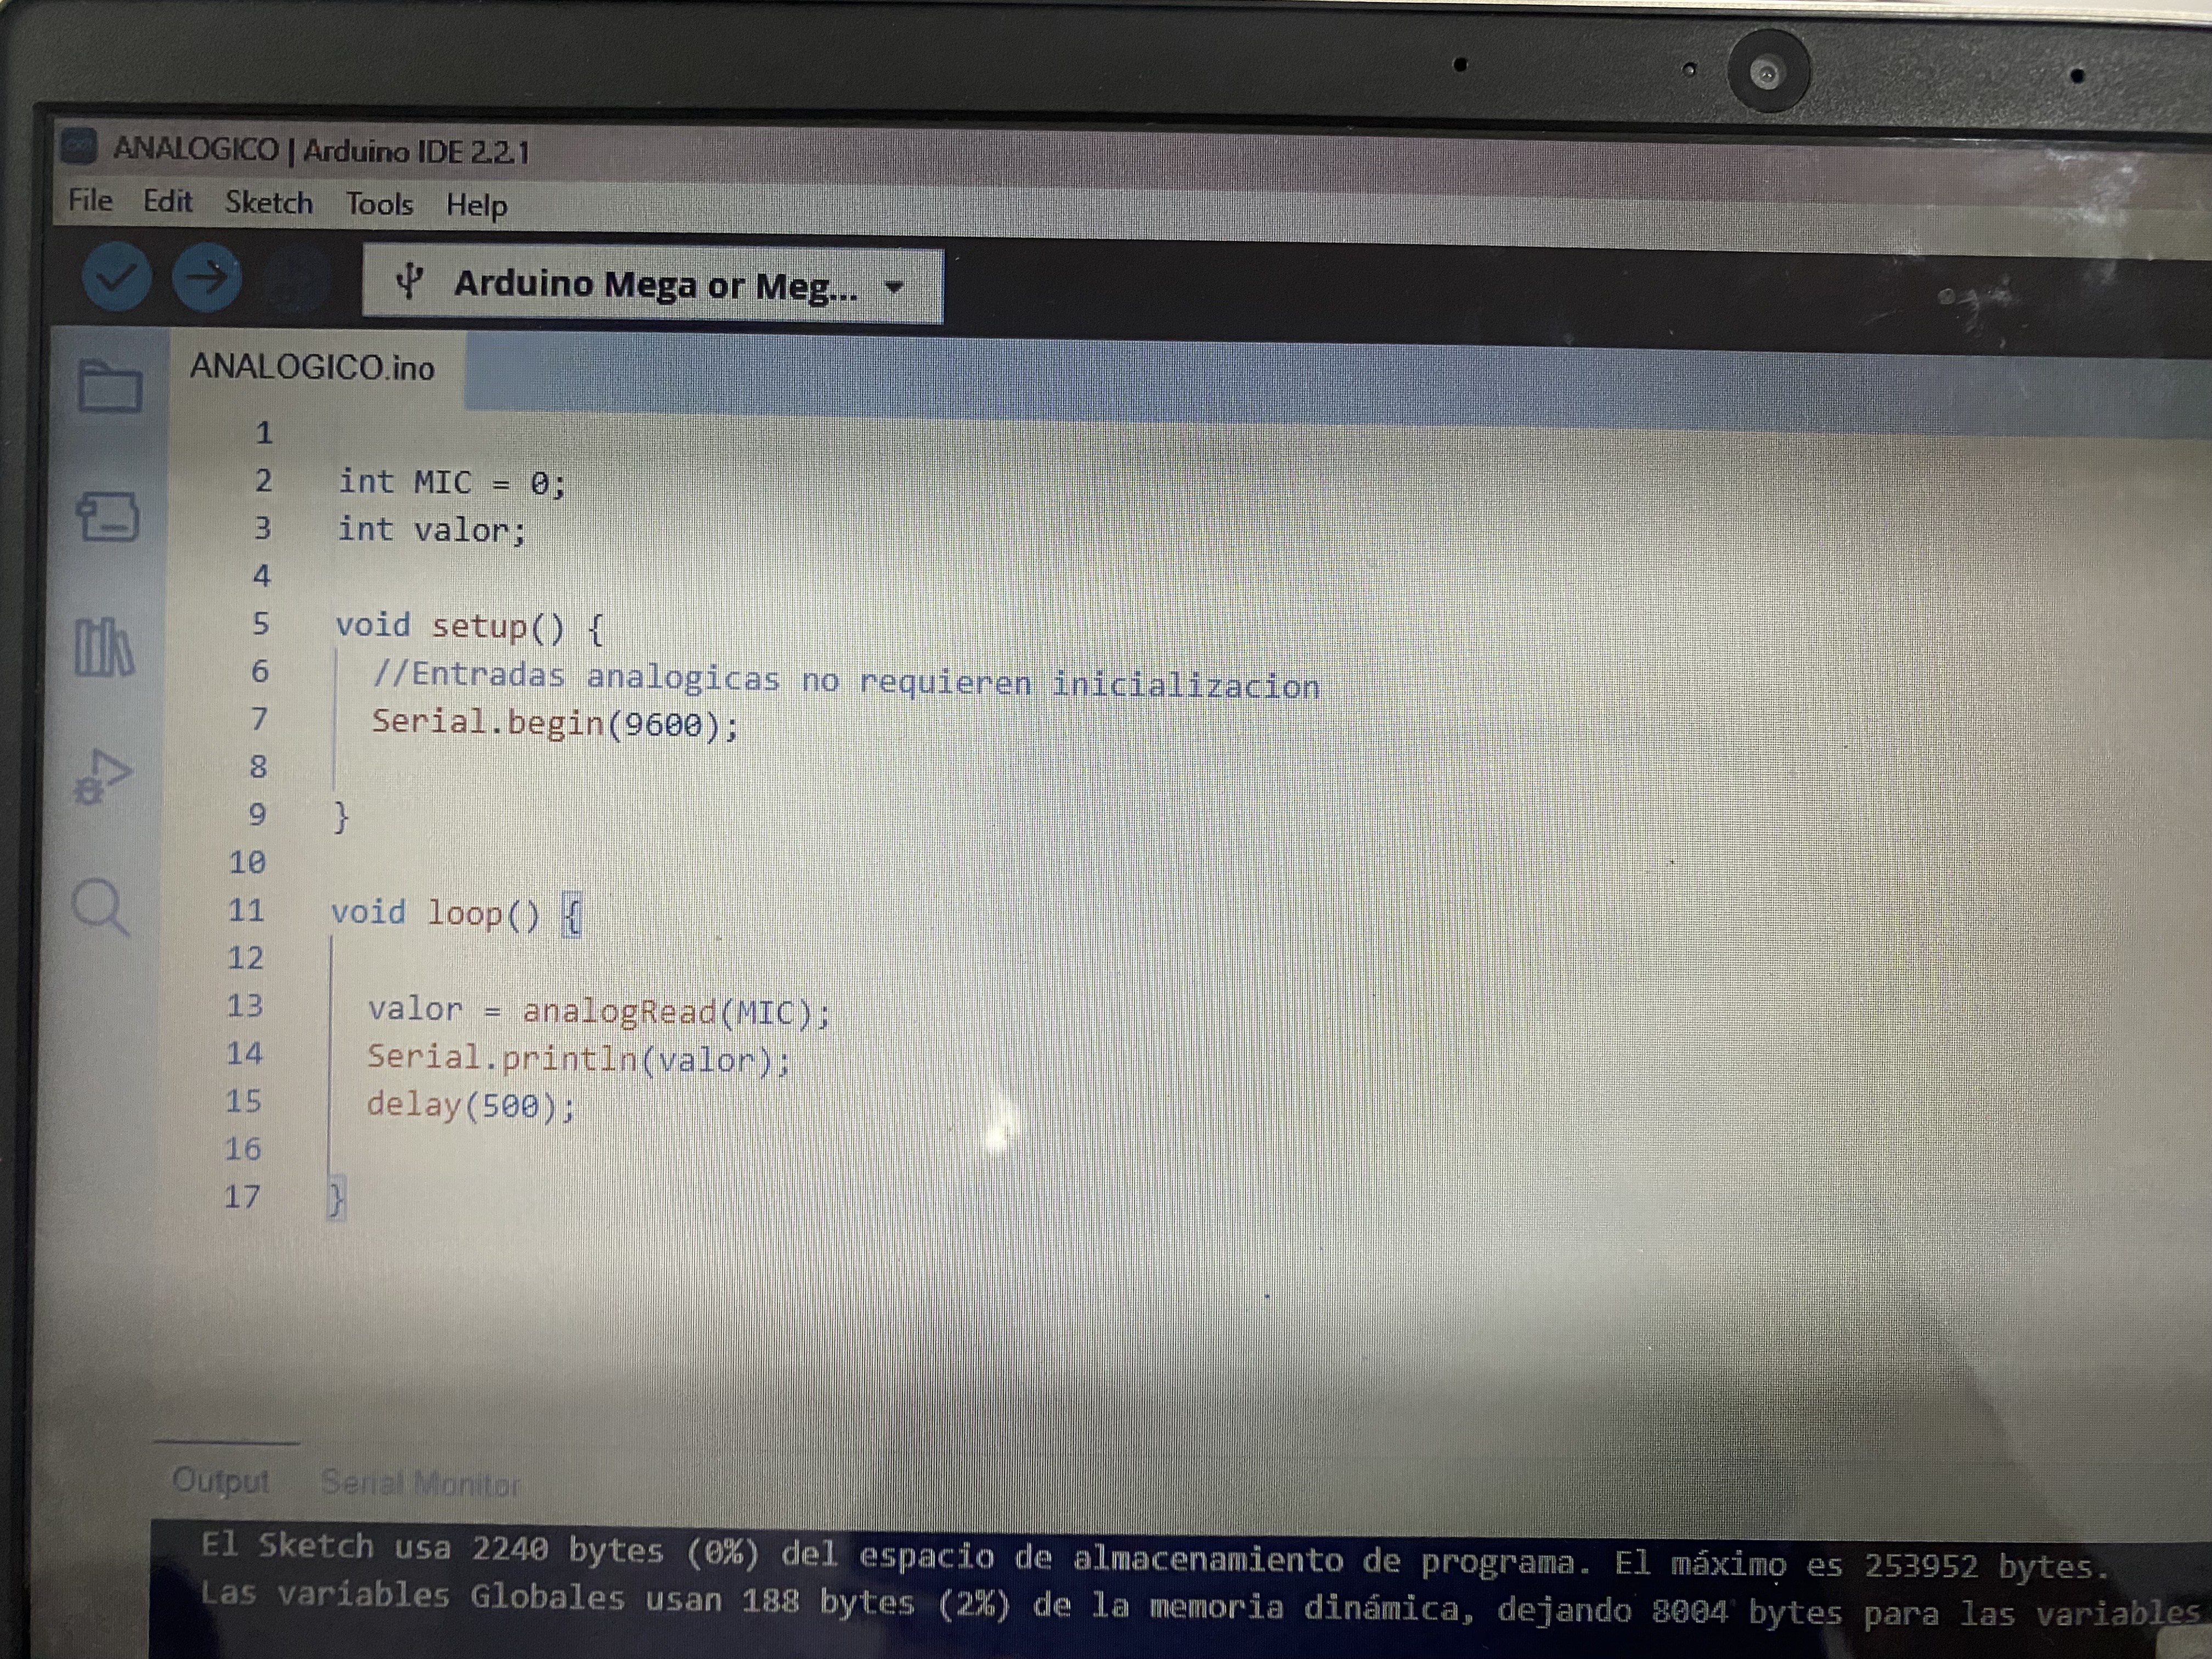Open the Sketch menu
Image resolution: width=2212 pixels, height=1659 pixels.
(268, 203)
